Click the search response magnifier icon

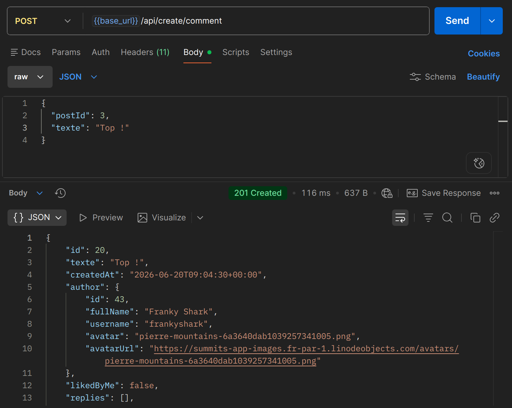pyautogui.click(x=447, y=218)
